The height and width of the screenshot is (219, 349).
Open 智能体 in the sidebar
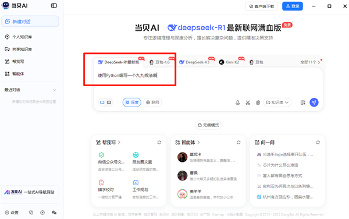pyautogui.click(x=15, y=74)
